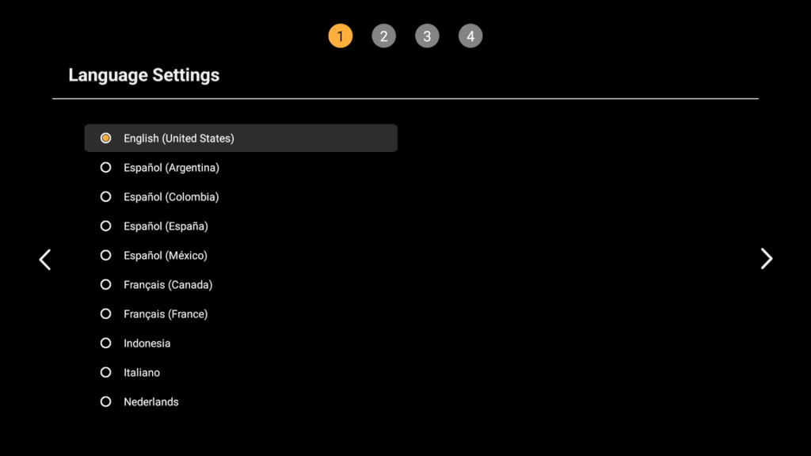Image resolution: width=811 pixels, height=456 pixels.
Task: Jump to setup step 3
Action: click(x=427, y=36)
